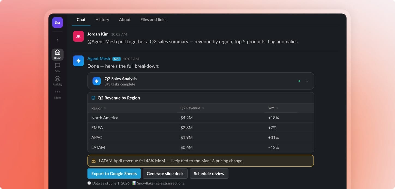The height and width of the screenshot is (189, 395).
Task: Select the North America row cell
Action: 105,118
